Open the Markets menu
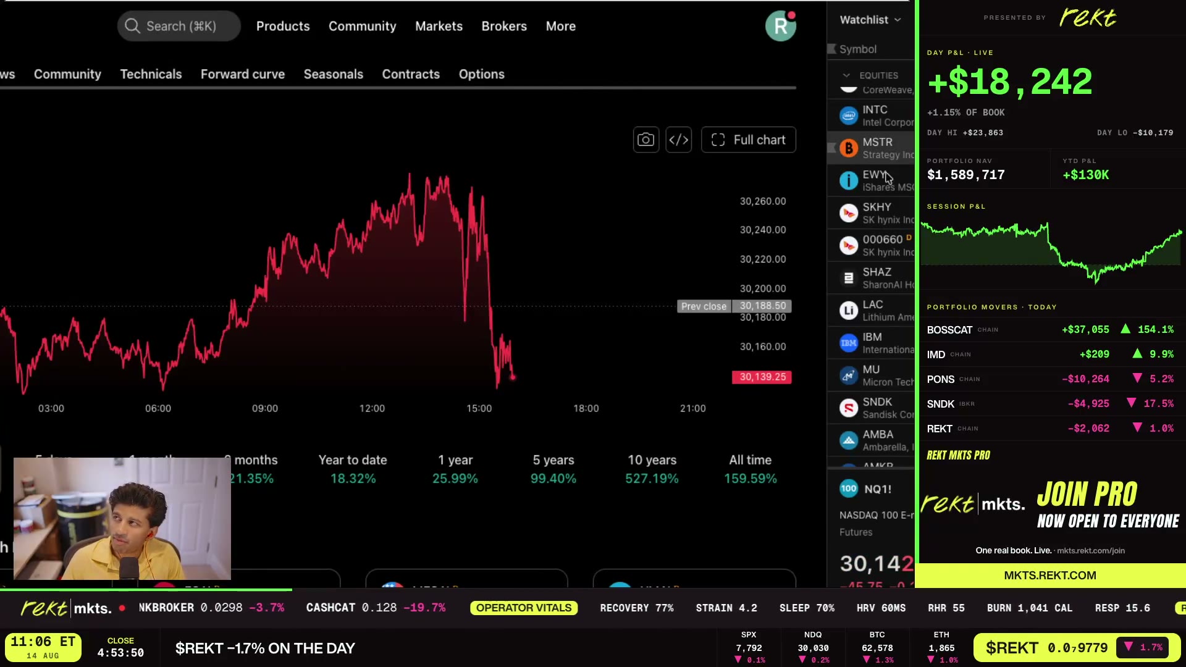This screenshot has height=667, width=1186. (x=439, y=26)
